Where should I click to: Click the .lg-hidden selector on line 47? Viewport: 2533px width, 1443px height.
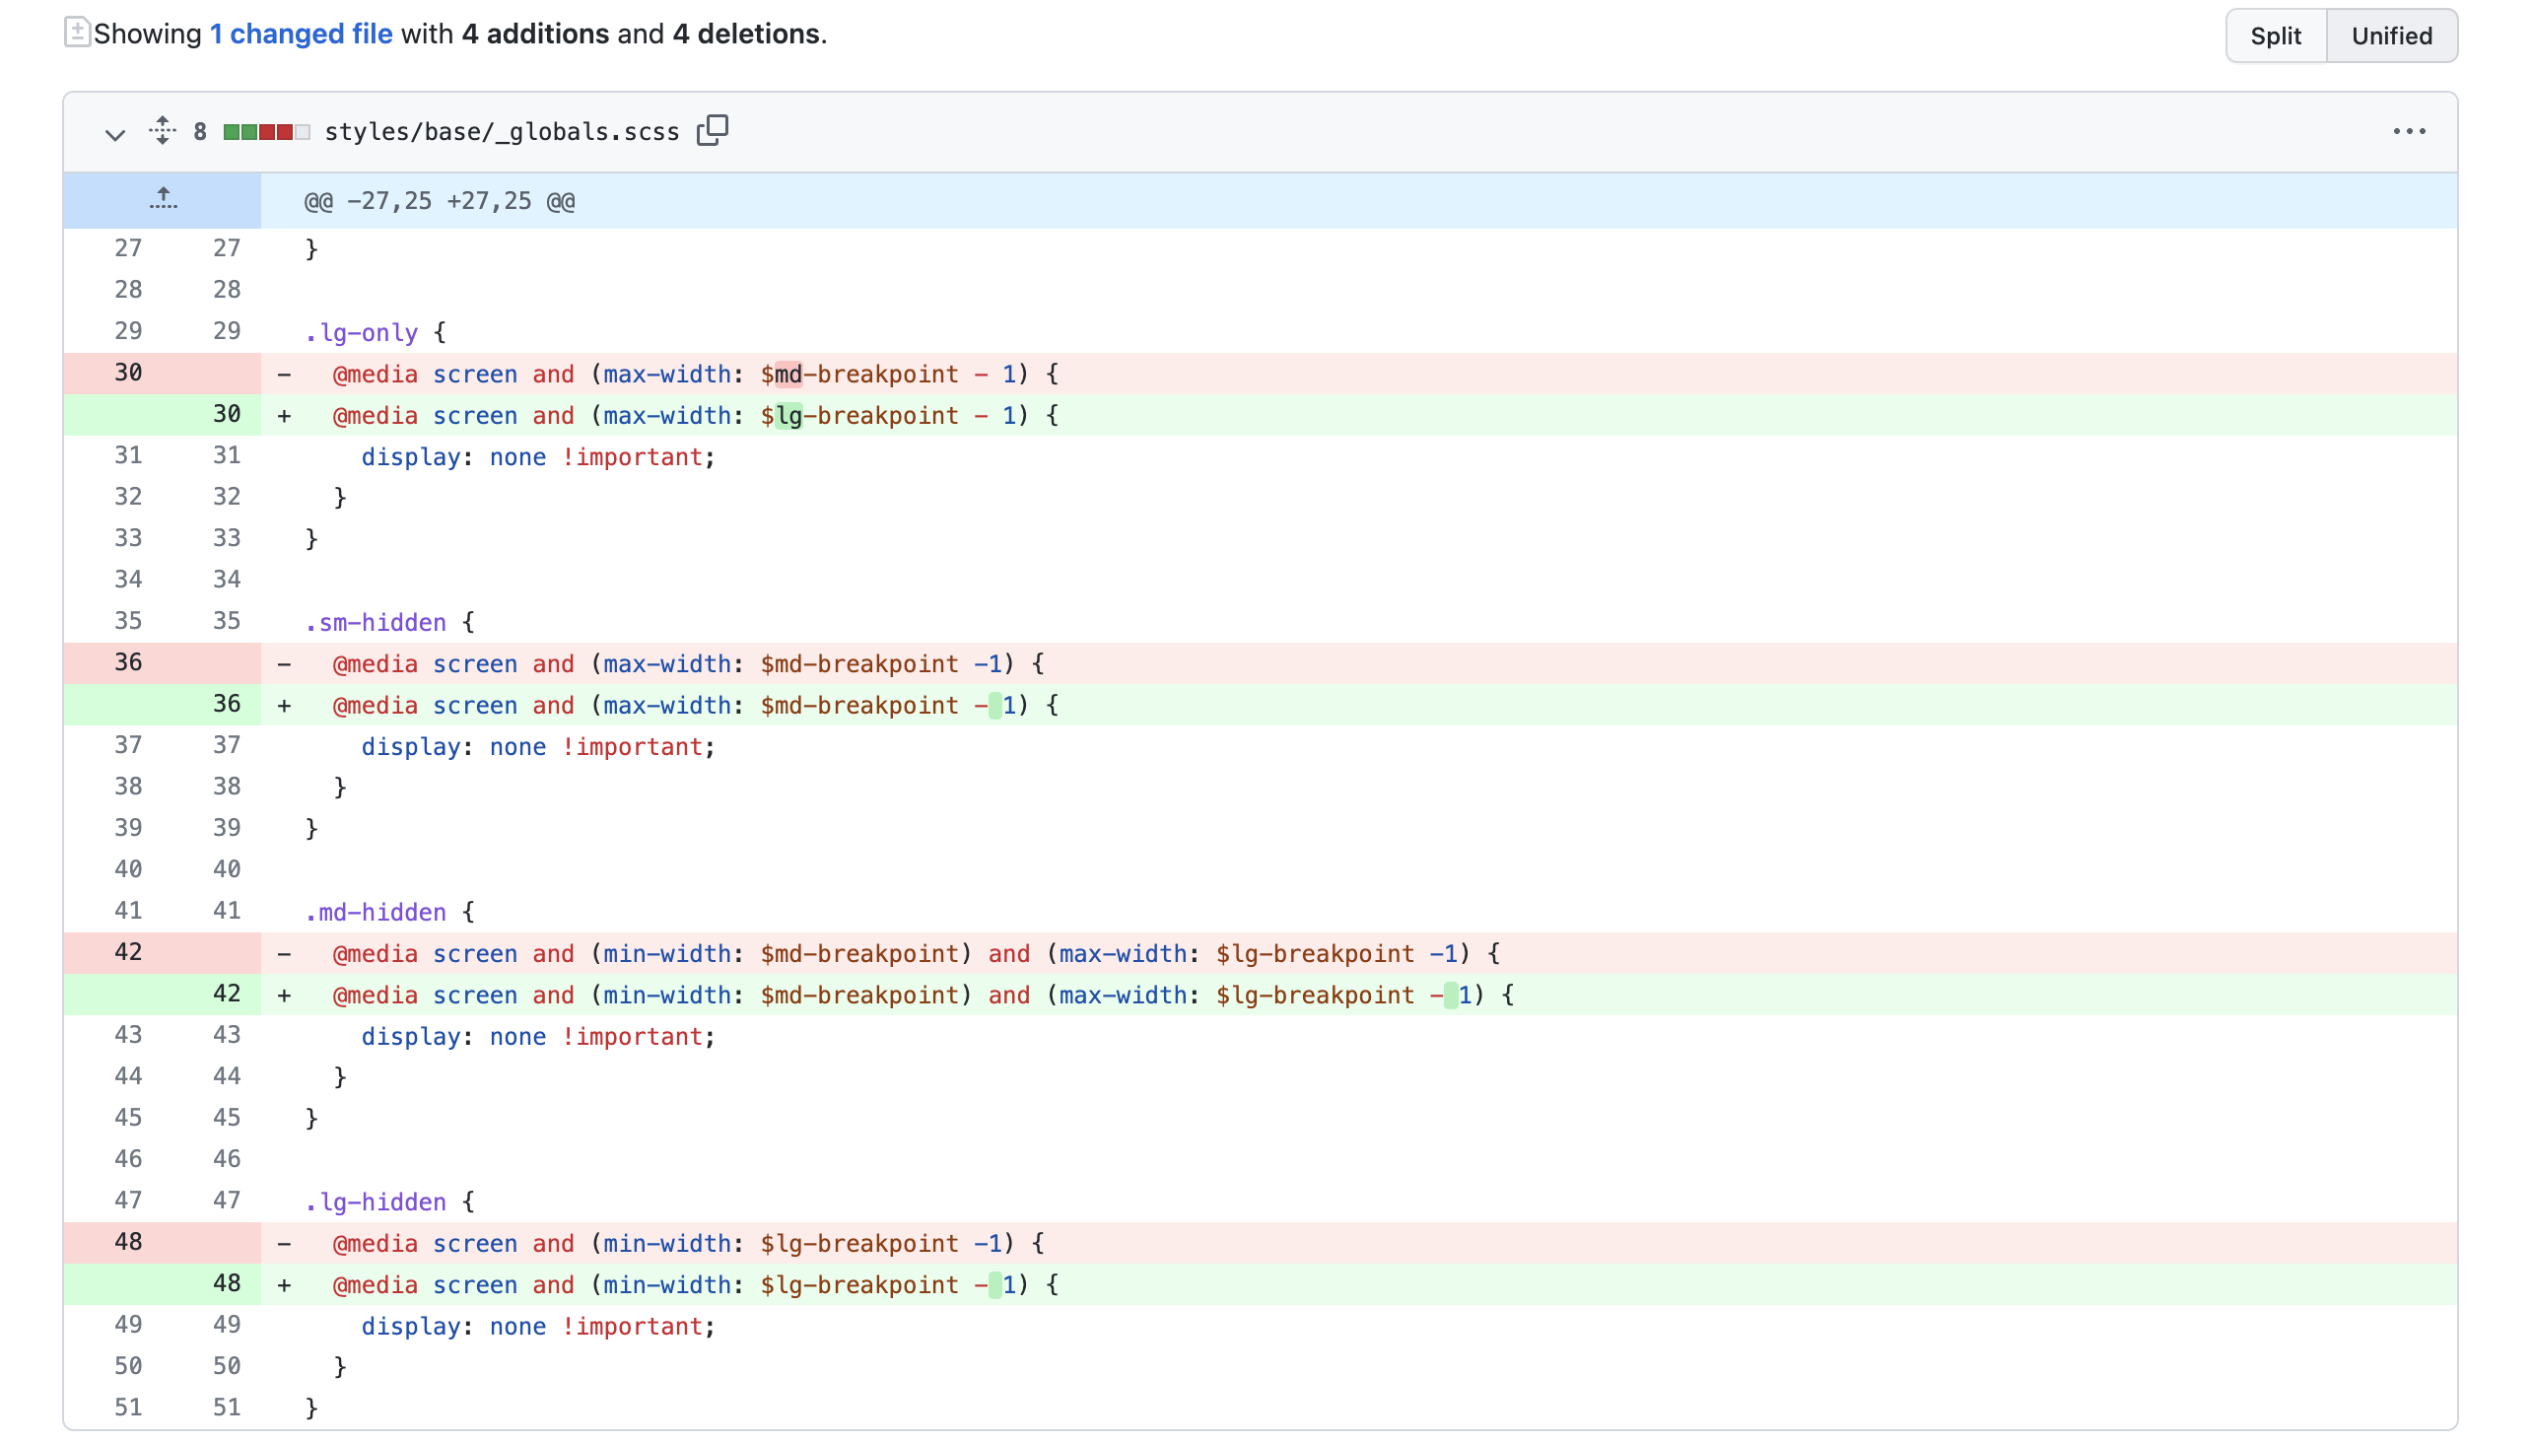point(376,1202)
